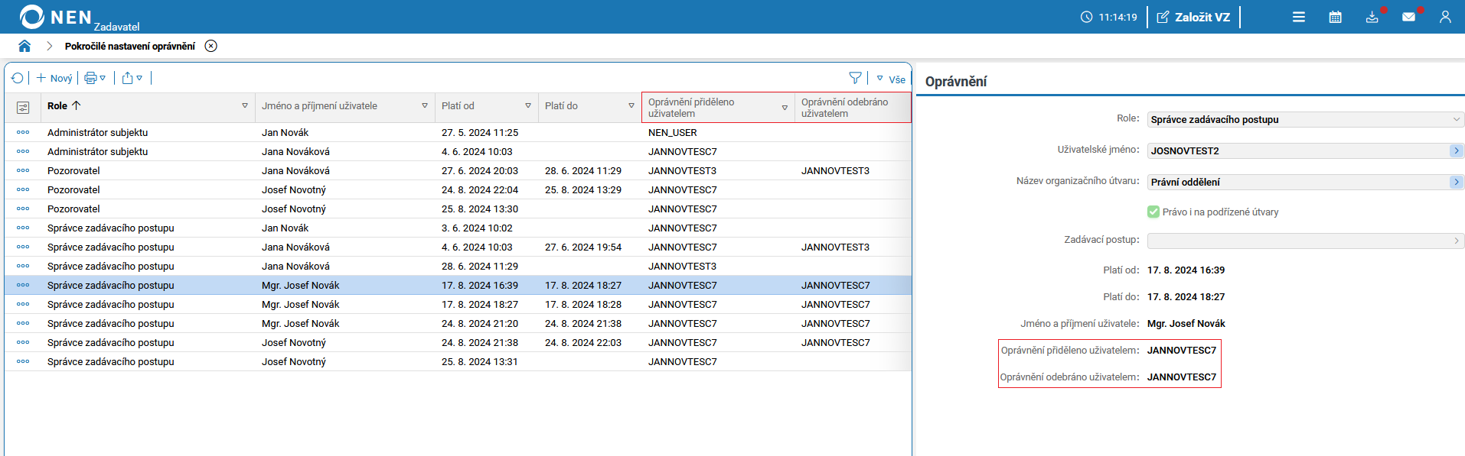Open filter dropdown on 'Platí od' column
This screenshot has height=456, width=1465.
[527, 106]
